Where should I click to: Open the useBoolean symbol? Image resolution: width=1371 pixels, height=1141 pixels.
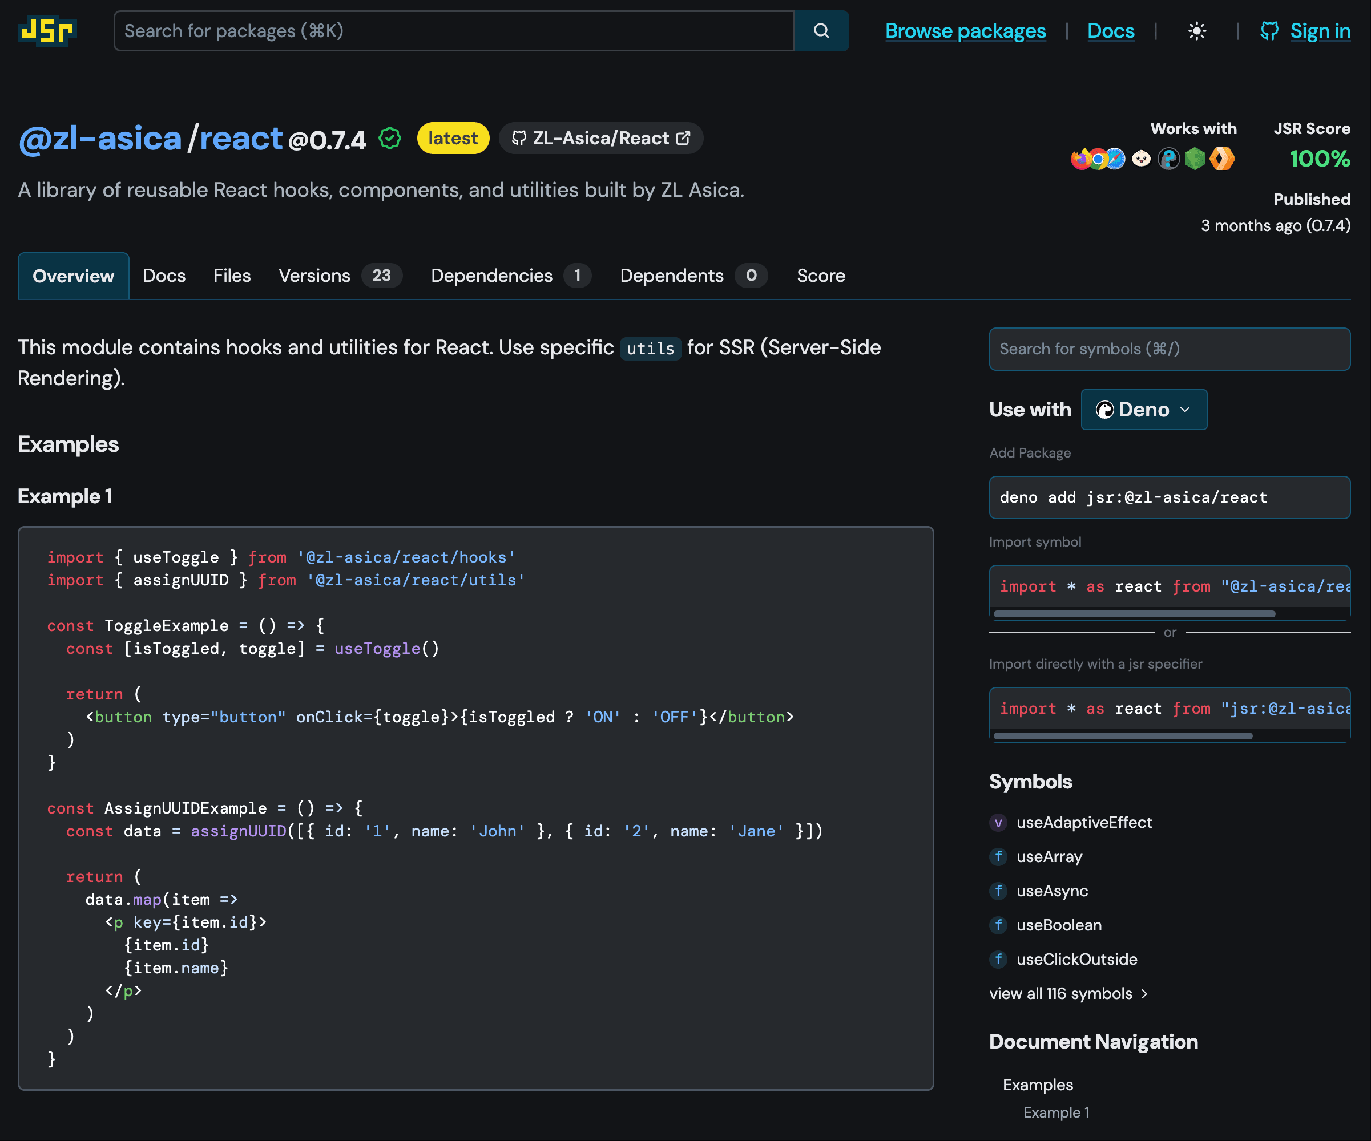(x=1059, y=925)
